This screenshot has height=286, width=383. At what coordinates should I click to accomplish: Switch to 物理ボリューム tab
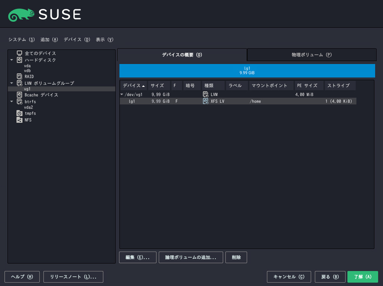(x=311, y=55)
